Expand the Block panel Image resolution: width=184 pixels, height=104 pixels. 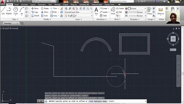117,19
